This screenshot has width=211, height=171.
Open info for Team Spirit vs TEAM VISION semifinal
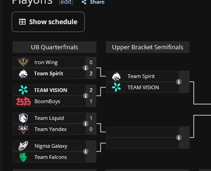(x=179, y=82)
